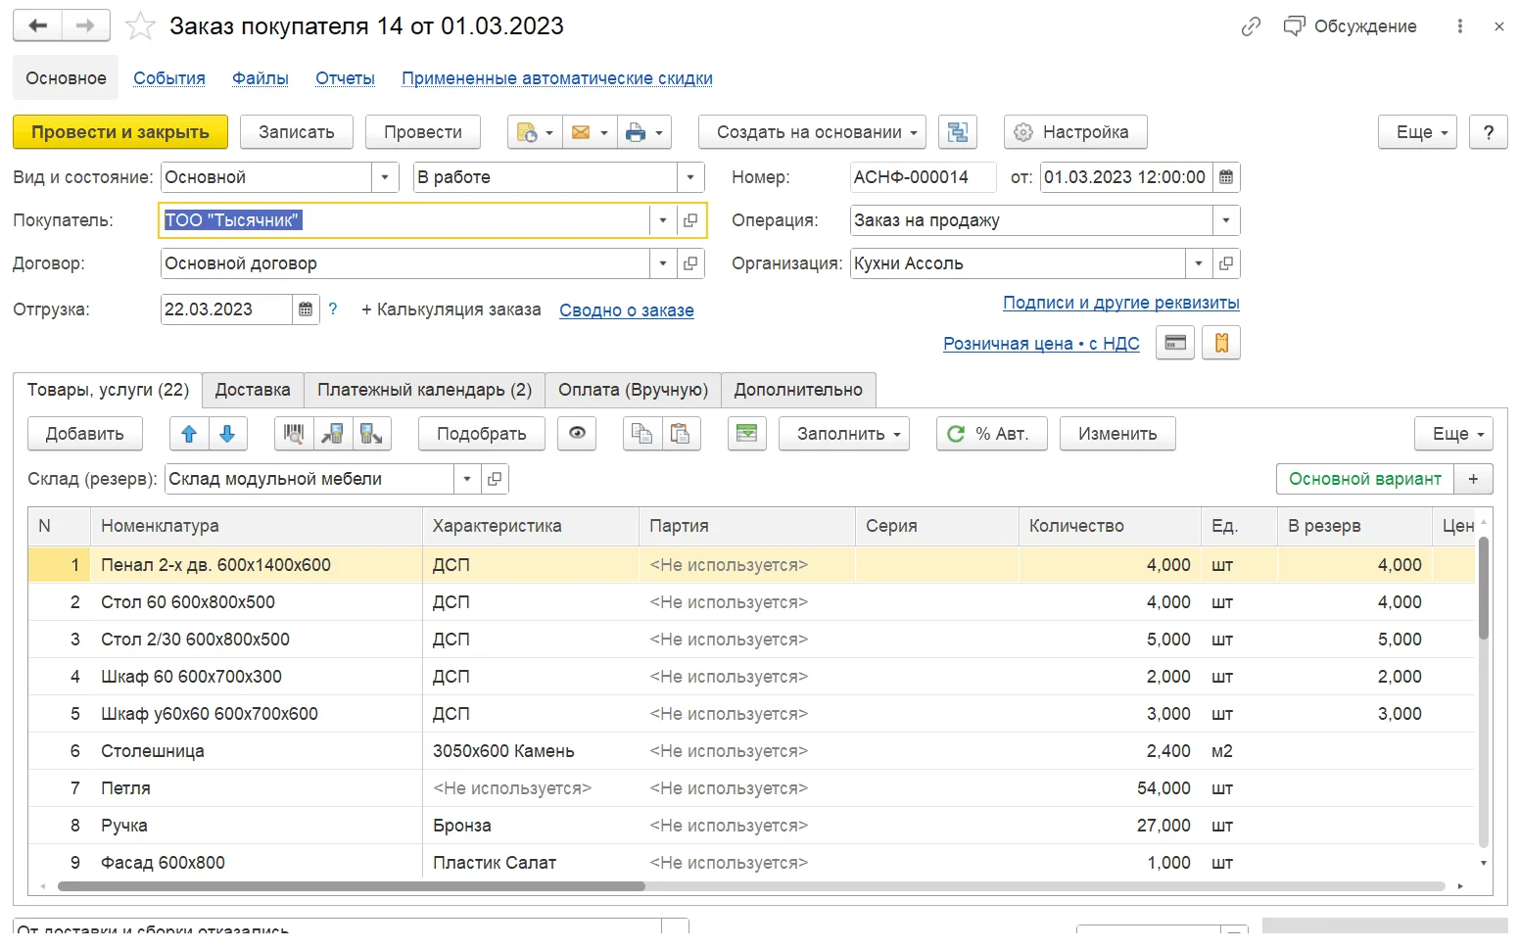Viewport: 1519px width, 949px height.
Task: Click the barcode scan icon
Action: [x=294, y=434]
